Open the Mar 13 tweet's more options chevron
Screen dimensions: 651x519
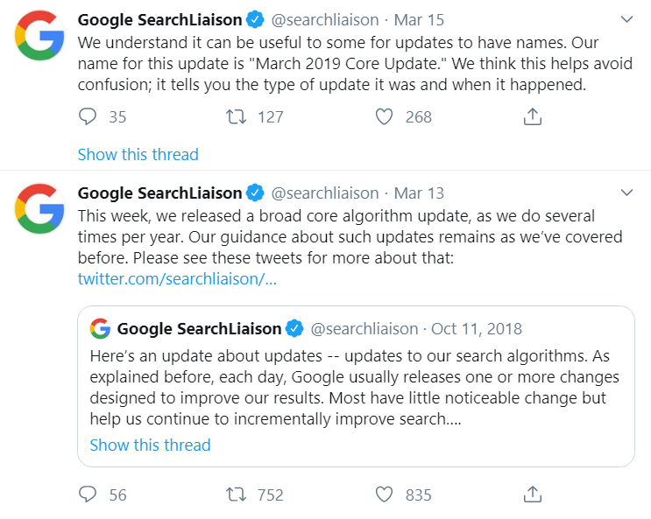click(x=626, y=193)
